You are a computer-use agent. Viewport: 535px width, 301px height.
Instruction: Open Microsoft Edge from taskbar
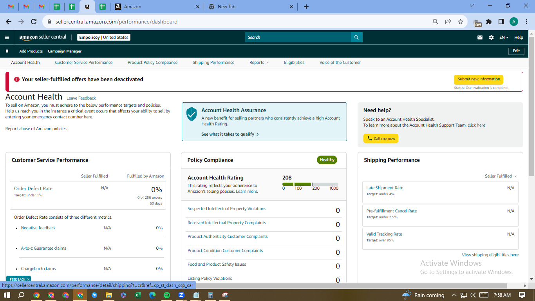(x=152, y=295)
